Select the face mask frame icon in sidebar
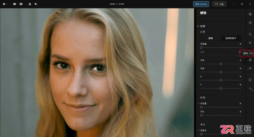This screenshot has width=254, height=137. 250,23
